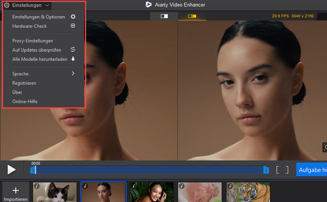327x202 pixels.
Task: Open info icon on baby thumbnail
Action: click(182, 186)
